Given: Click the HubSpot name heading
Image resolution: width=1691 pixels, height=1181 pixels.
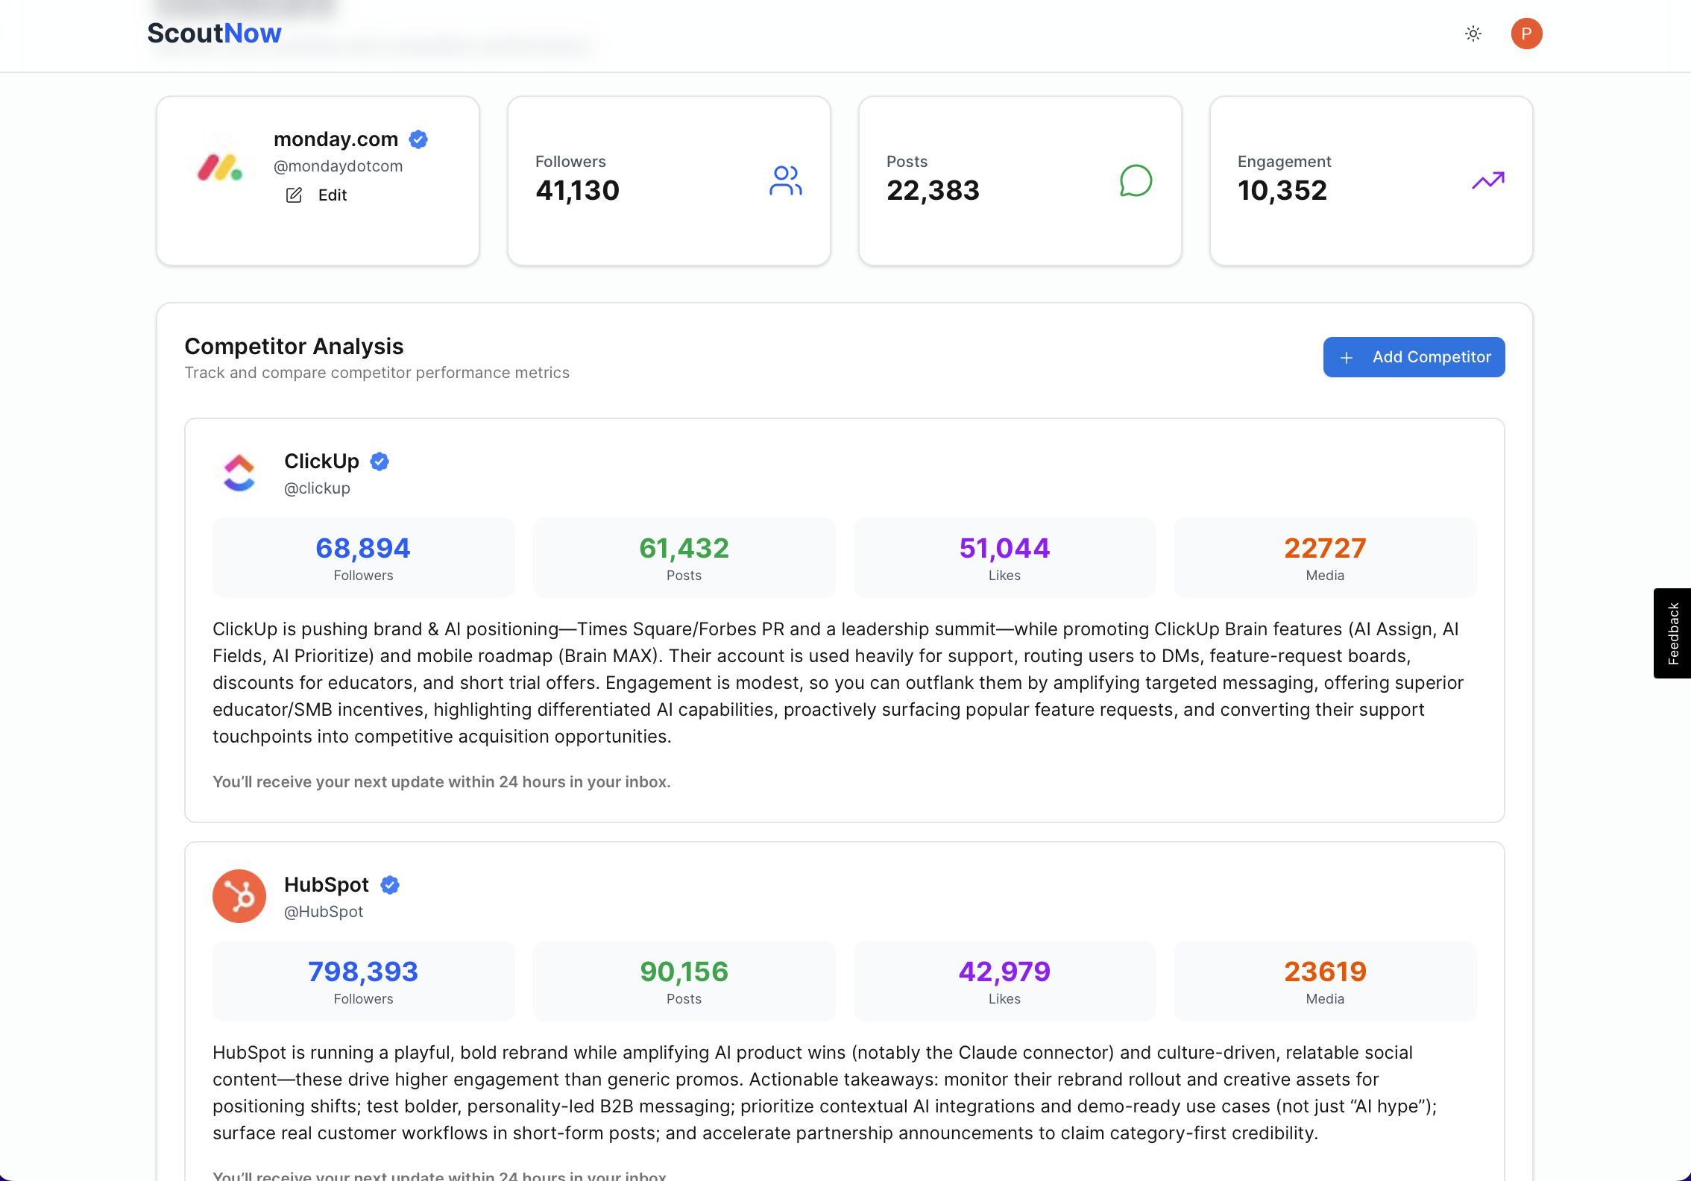Looking at the screenshot, I should (327, 885).
